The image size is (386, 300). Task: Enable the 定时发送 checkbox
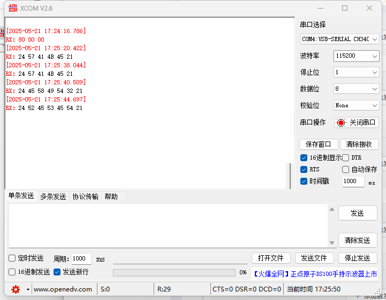pyautogui.click(x=12, y=258)
